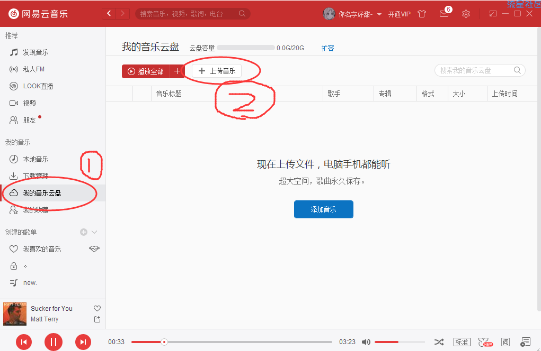Sort by 专辑 column header
This screenshot has width=541, height=351.
click(395, 94)
